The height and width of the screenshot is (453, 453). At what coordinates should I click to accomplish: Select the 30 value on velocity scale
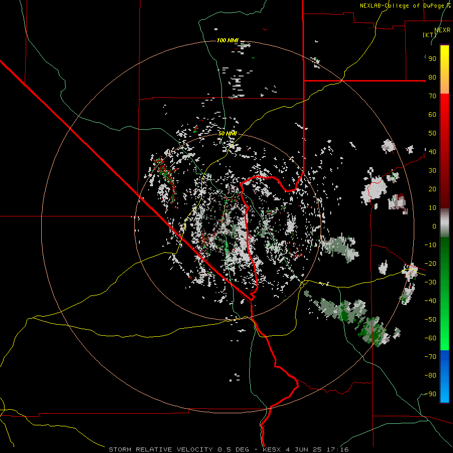coord(432,171)
